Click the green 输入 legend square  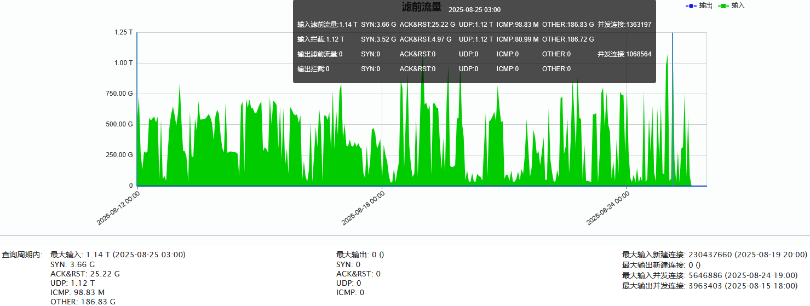tap(723, 5)
